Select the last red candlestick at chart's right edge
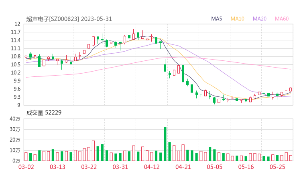Screen dimensions: 297x176 [291, 89]
